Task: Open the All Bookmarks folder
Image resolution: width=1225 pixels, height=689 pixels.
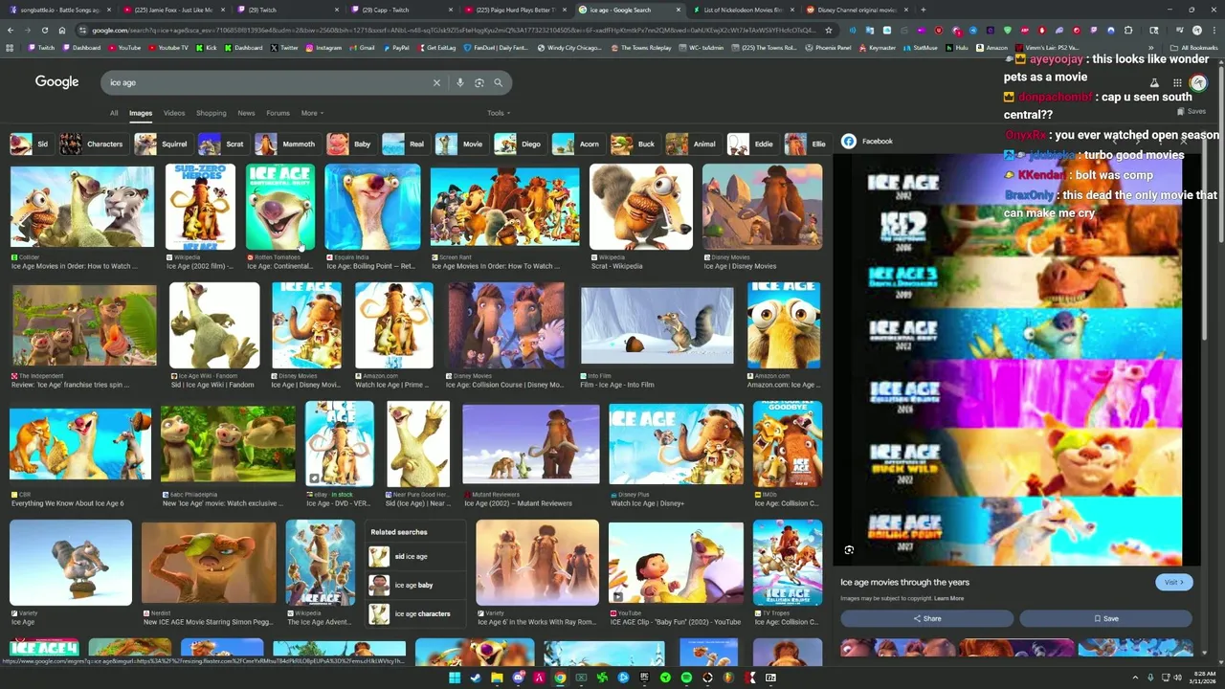Action: (1193, 47)
